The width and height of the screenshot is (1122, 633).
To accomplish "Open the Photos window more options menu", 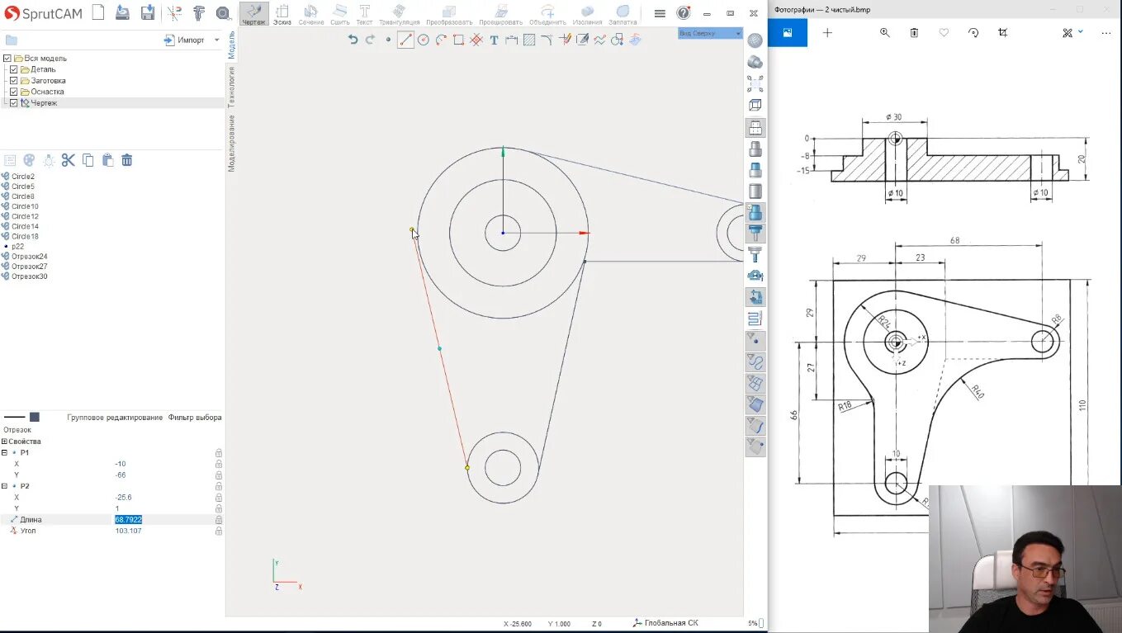I will [1106, 33].
